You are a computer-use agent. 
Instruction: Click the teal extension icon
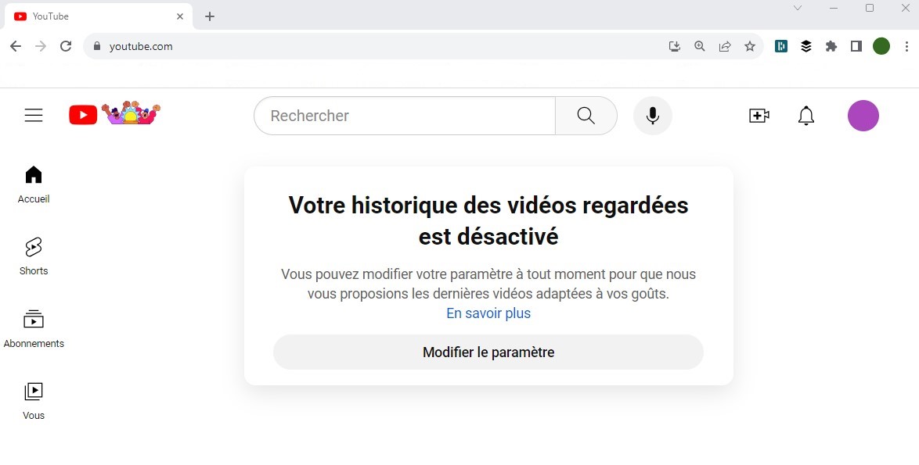[780, 46]
